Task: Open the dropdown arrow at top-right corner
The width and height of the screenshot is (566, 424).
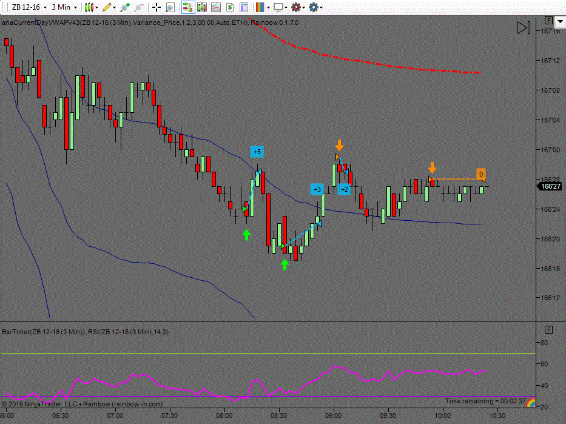Action: coord(561,22)
